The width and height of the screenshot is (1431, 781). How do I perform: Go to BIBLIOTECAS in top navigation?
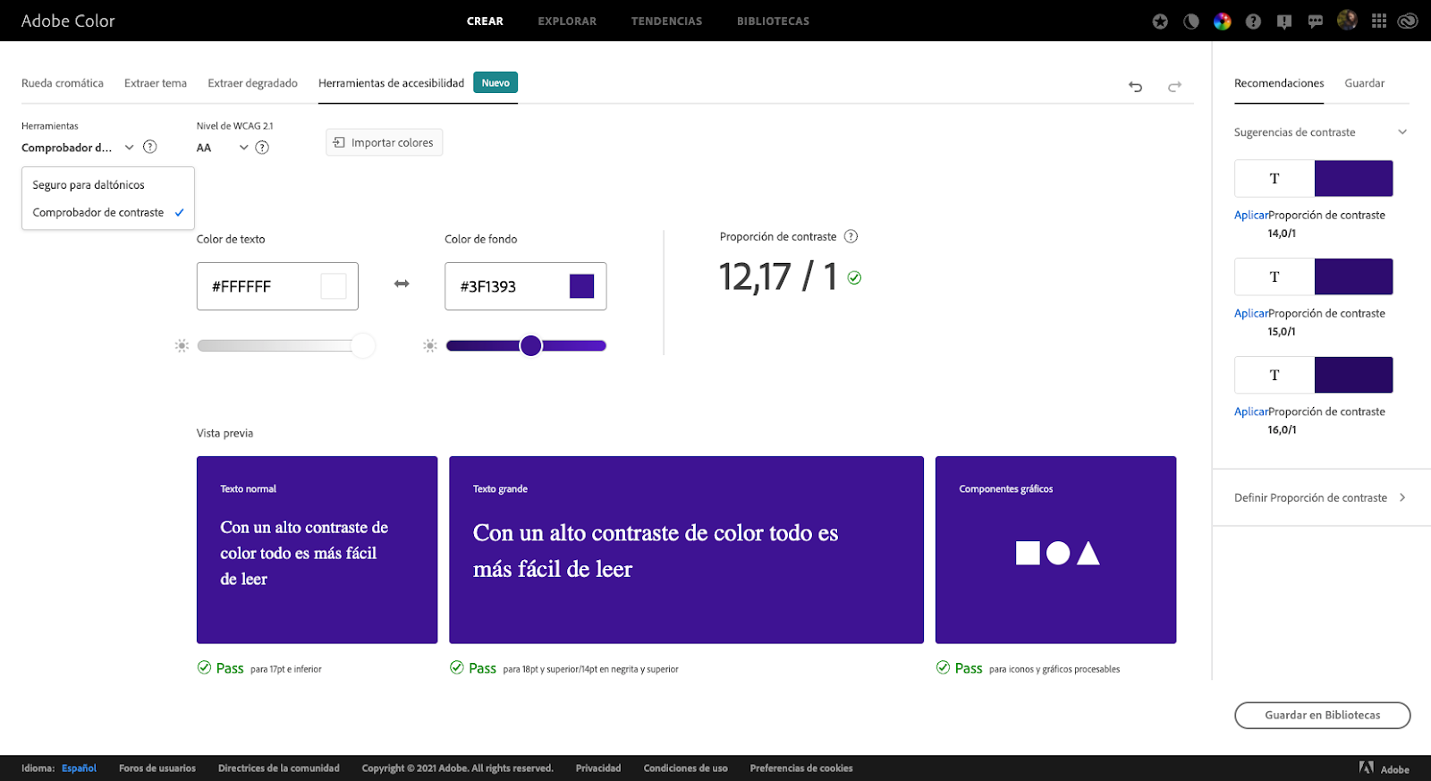[773, 21]
